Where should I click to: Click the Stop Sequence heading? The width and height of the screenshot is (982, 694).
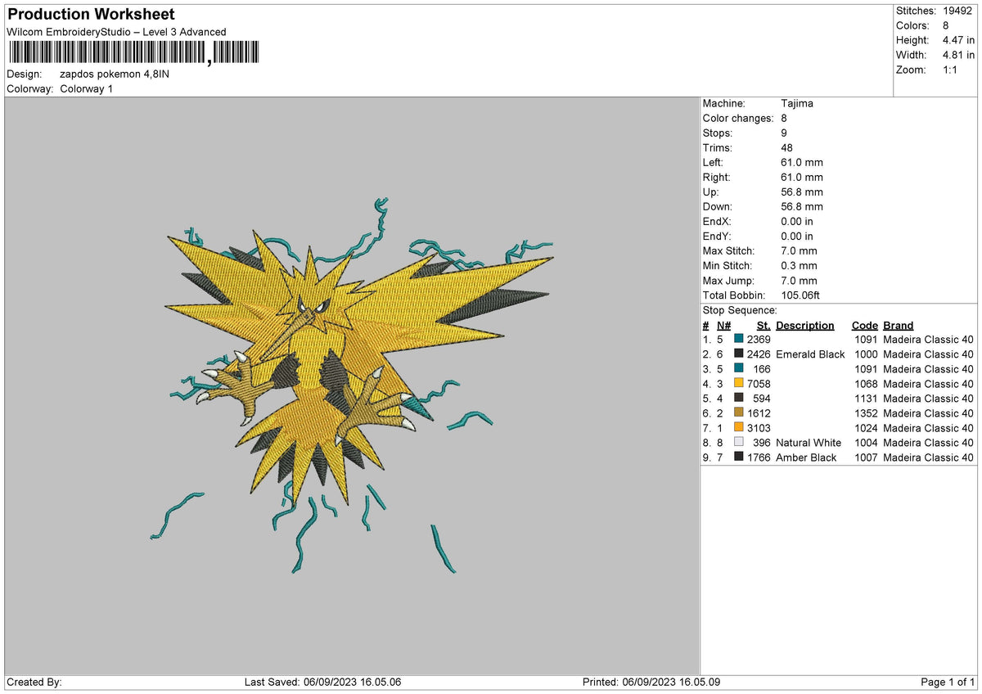coord(740,310)
